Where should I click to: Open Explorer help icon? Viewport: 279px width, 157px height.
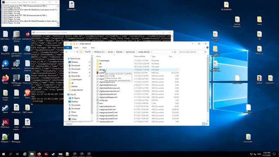click(208, 48)
